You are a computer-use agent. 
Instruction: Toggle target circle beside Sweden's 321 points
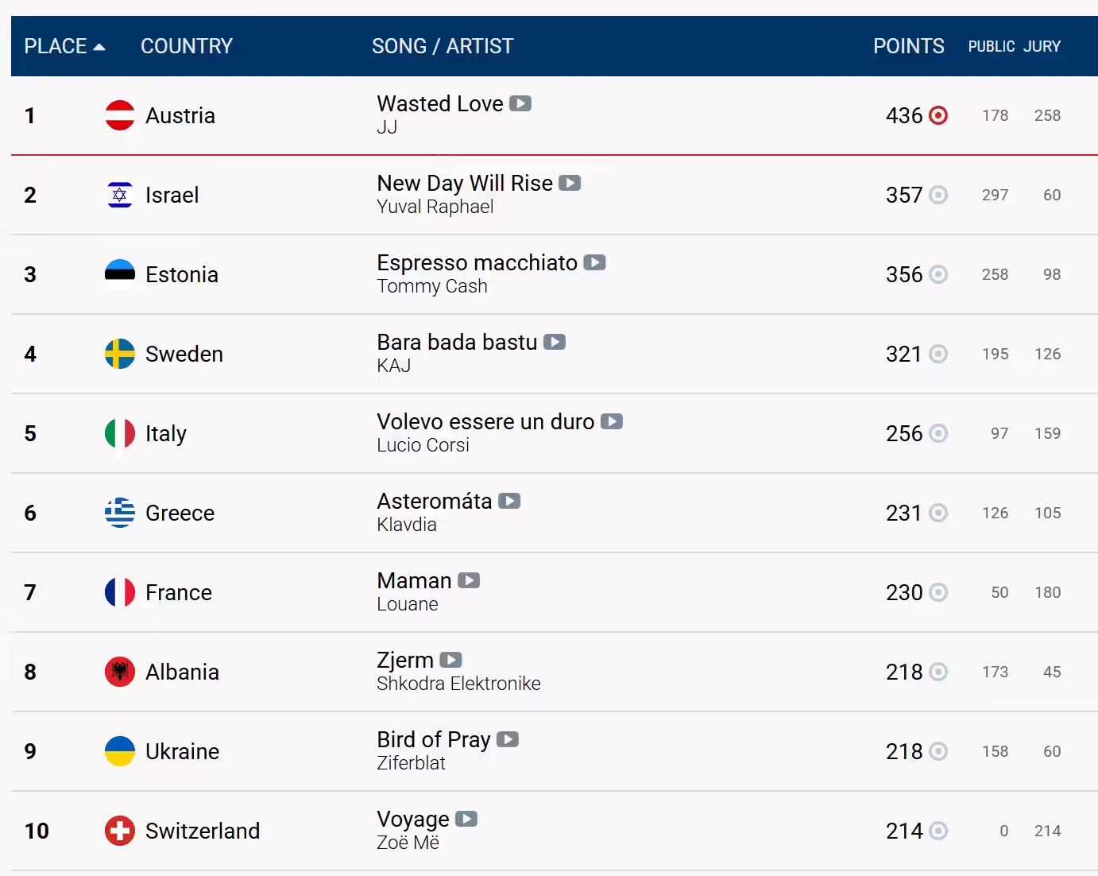tap(938, 354)
